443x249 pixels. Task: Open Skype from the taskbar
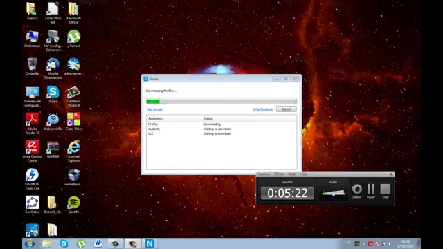click(64, 243)
